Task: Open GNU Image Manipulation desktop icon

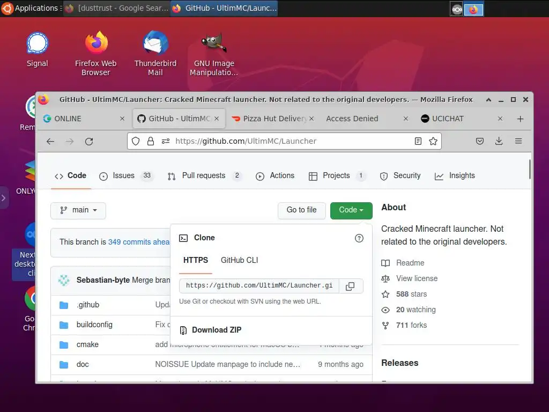Action: point(214,53)
